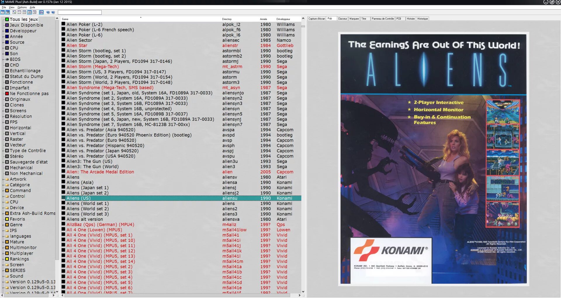Toggle the folder list pane toolbar button
Image resolution: width=561 pixels, height=298 pixels.
3,12
